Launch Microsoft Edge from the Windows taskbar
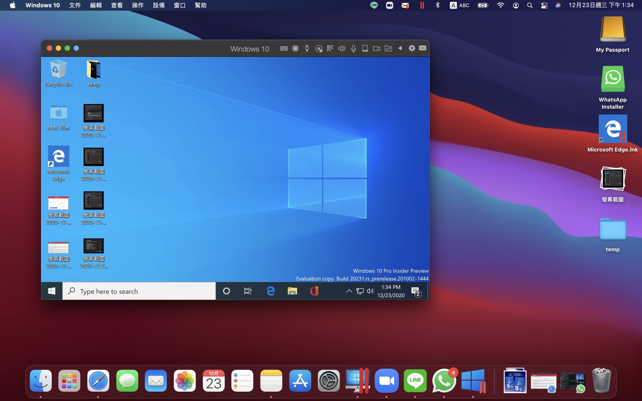 pos(270,291)
